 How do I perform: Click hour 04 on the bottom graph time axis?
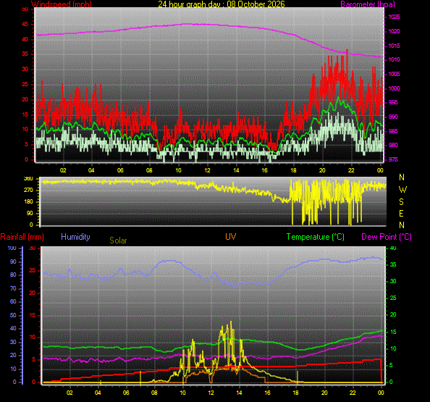point(98,393)
